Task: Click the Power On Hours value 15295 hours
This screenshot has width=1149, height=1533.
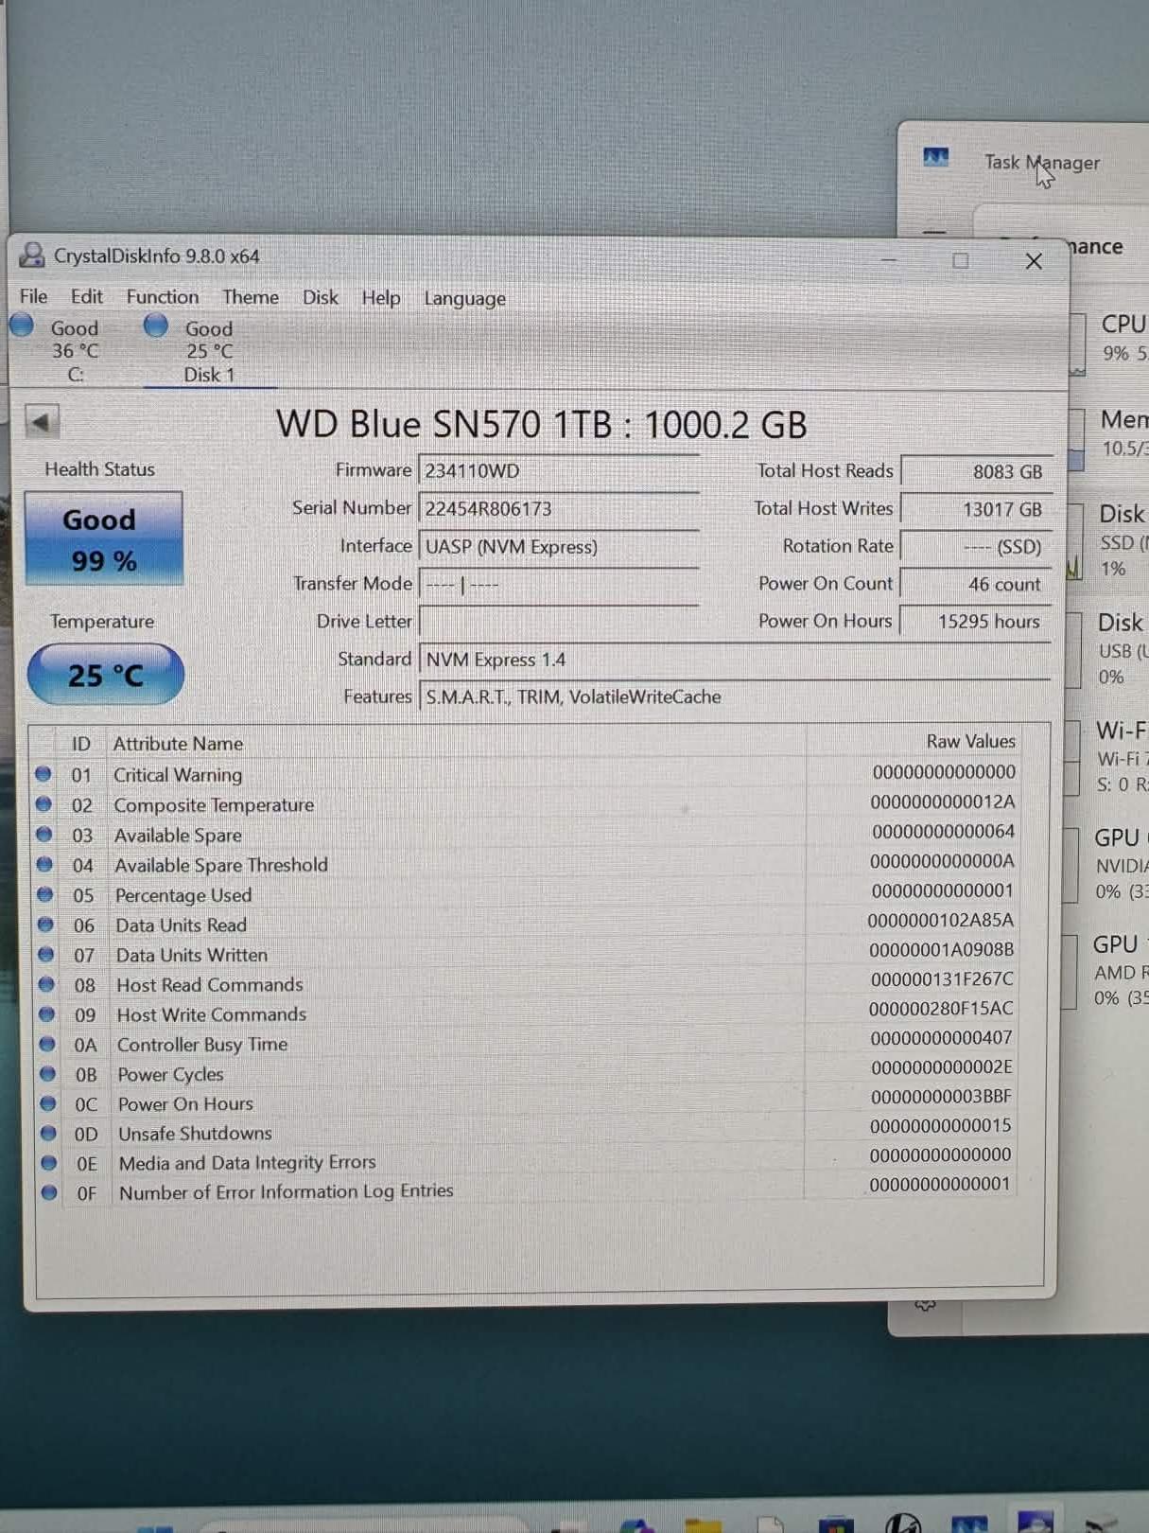Action: coord(976,622)
